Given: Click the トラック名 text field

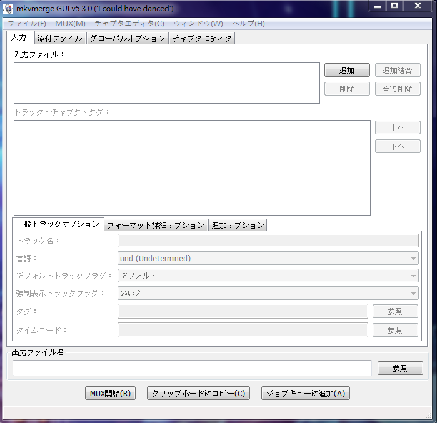Looking at the screenshot, I should (268, 241).
